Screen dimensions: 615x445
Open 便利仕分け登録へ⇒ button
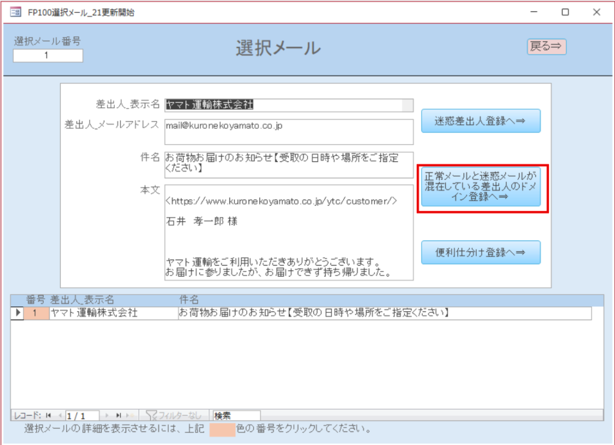click(x=480, y=252)
